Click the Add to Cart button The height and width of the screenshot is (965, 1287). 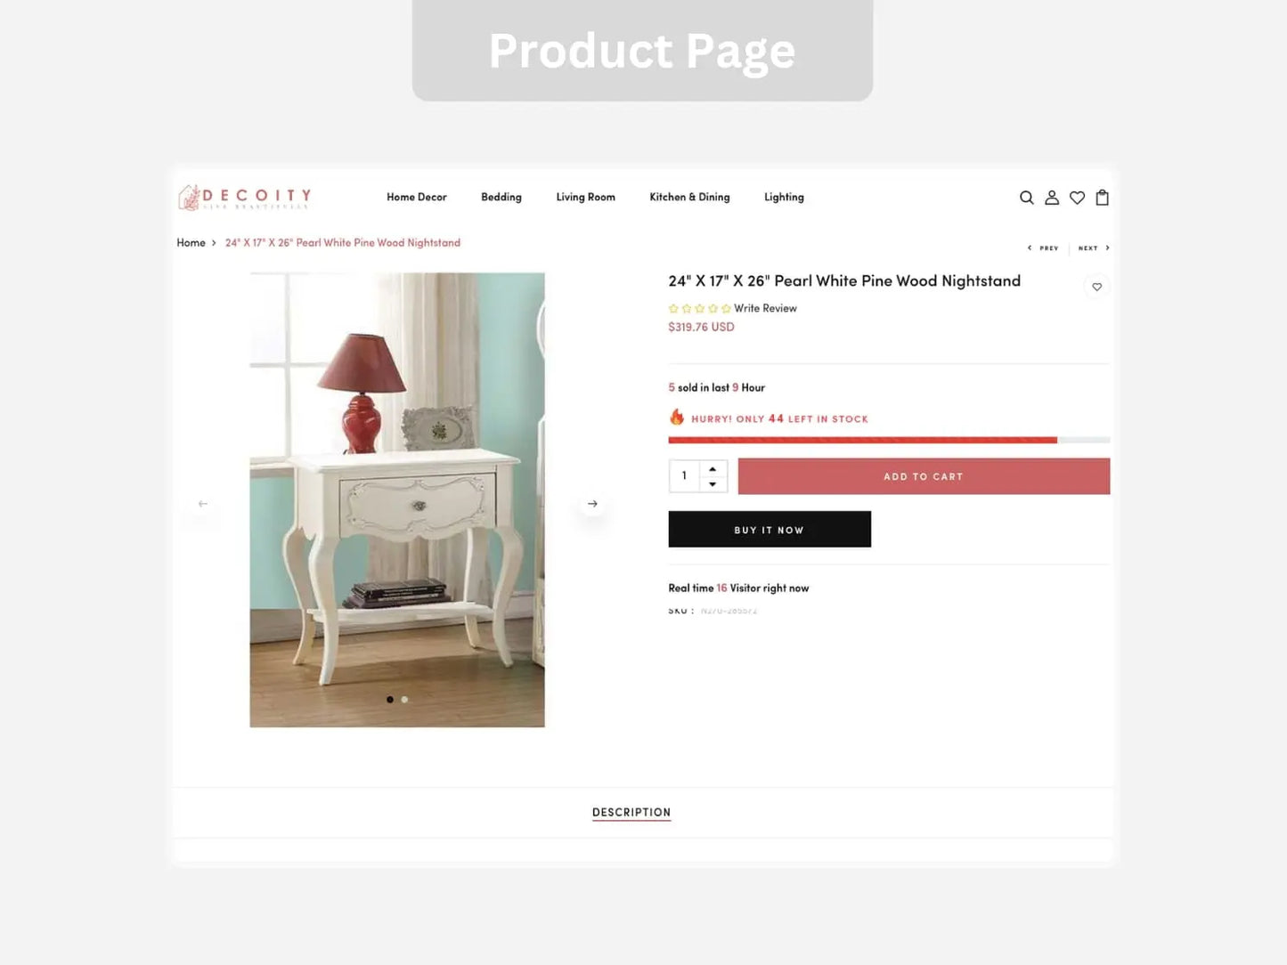point(924,476)
